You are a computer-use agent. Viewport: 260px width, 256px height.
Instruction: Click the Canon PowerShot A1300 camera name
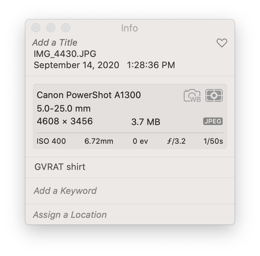click(89, 95)
